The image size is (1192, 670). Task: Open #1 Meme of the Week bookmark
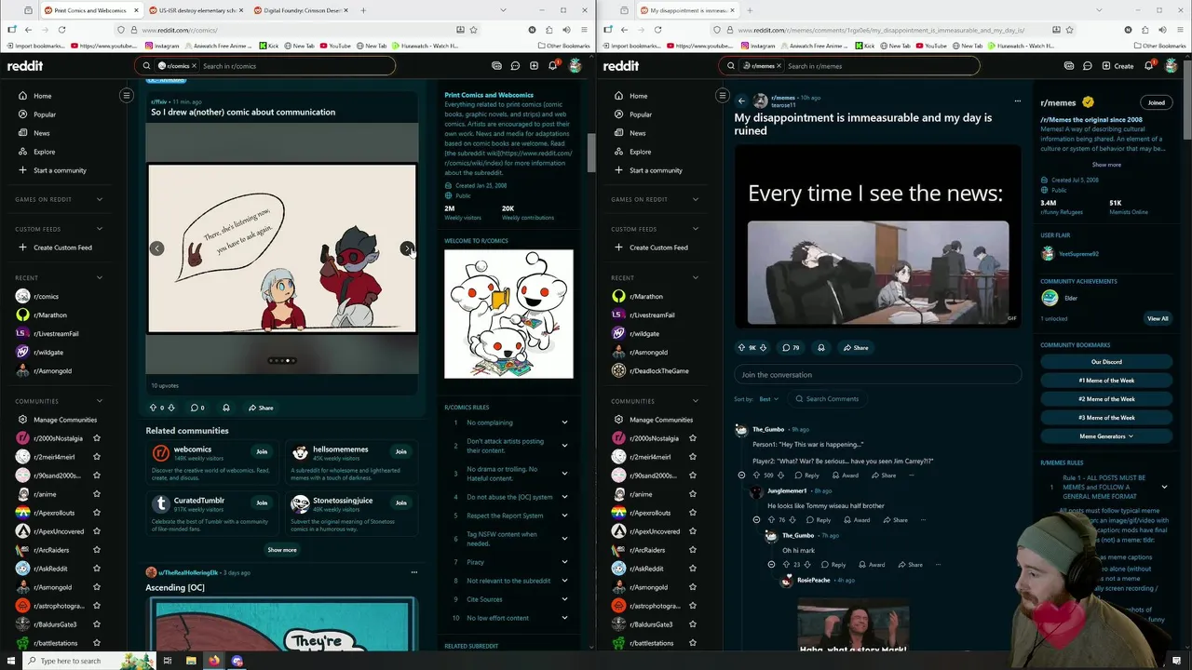pos(1106,381)
